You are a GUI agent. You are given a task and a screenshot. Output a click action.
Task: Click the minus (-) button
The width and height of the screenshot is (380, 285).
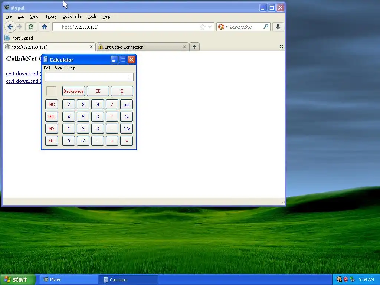coord(112,129)
